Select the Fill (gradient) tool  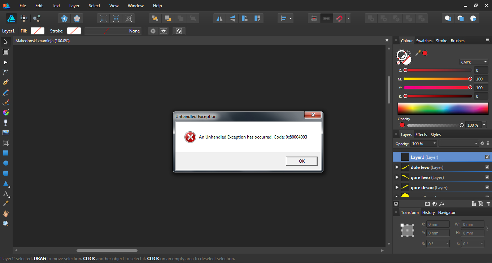5,113
